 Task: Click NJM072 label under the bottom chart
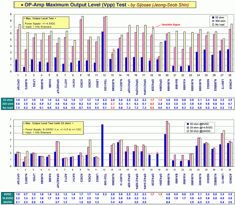coord(26,179)
